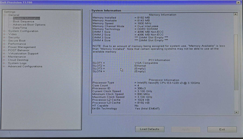Click the Minimum Clock Speed row
The image size is (243, 139).
[x=121, y=94]
